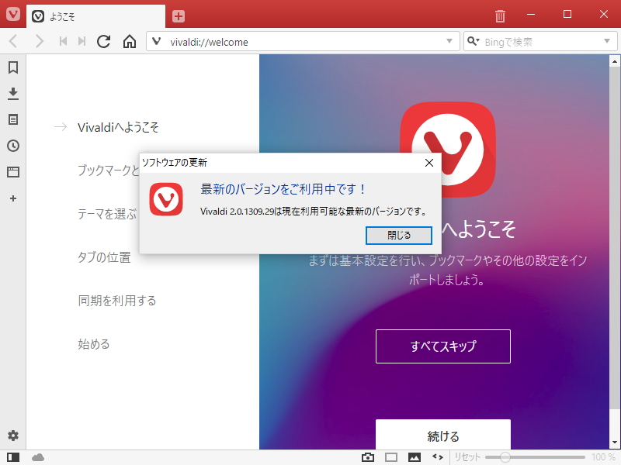Open the Downloads panel
The height and width of the screenshot is (465, 621).
tap(12, 93)
